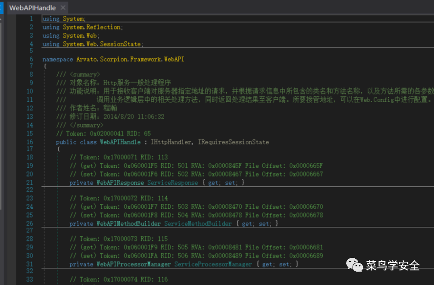Go to the IRequiresSessionState interface reference

click(x=233, y=142)
